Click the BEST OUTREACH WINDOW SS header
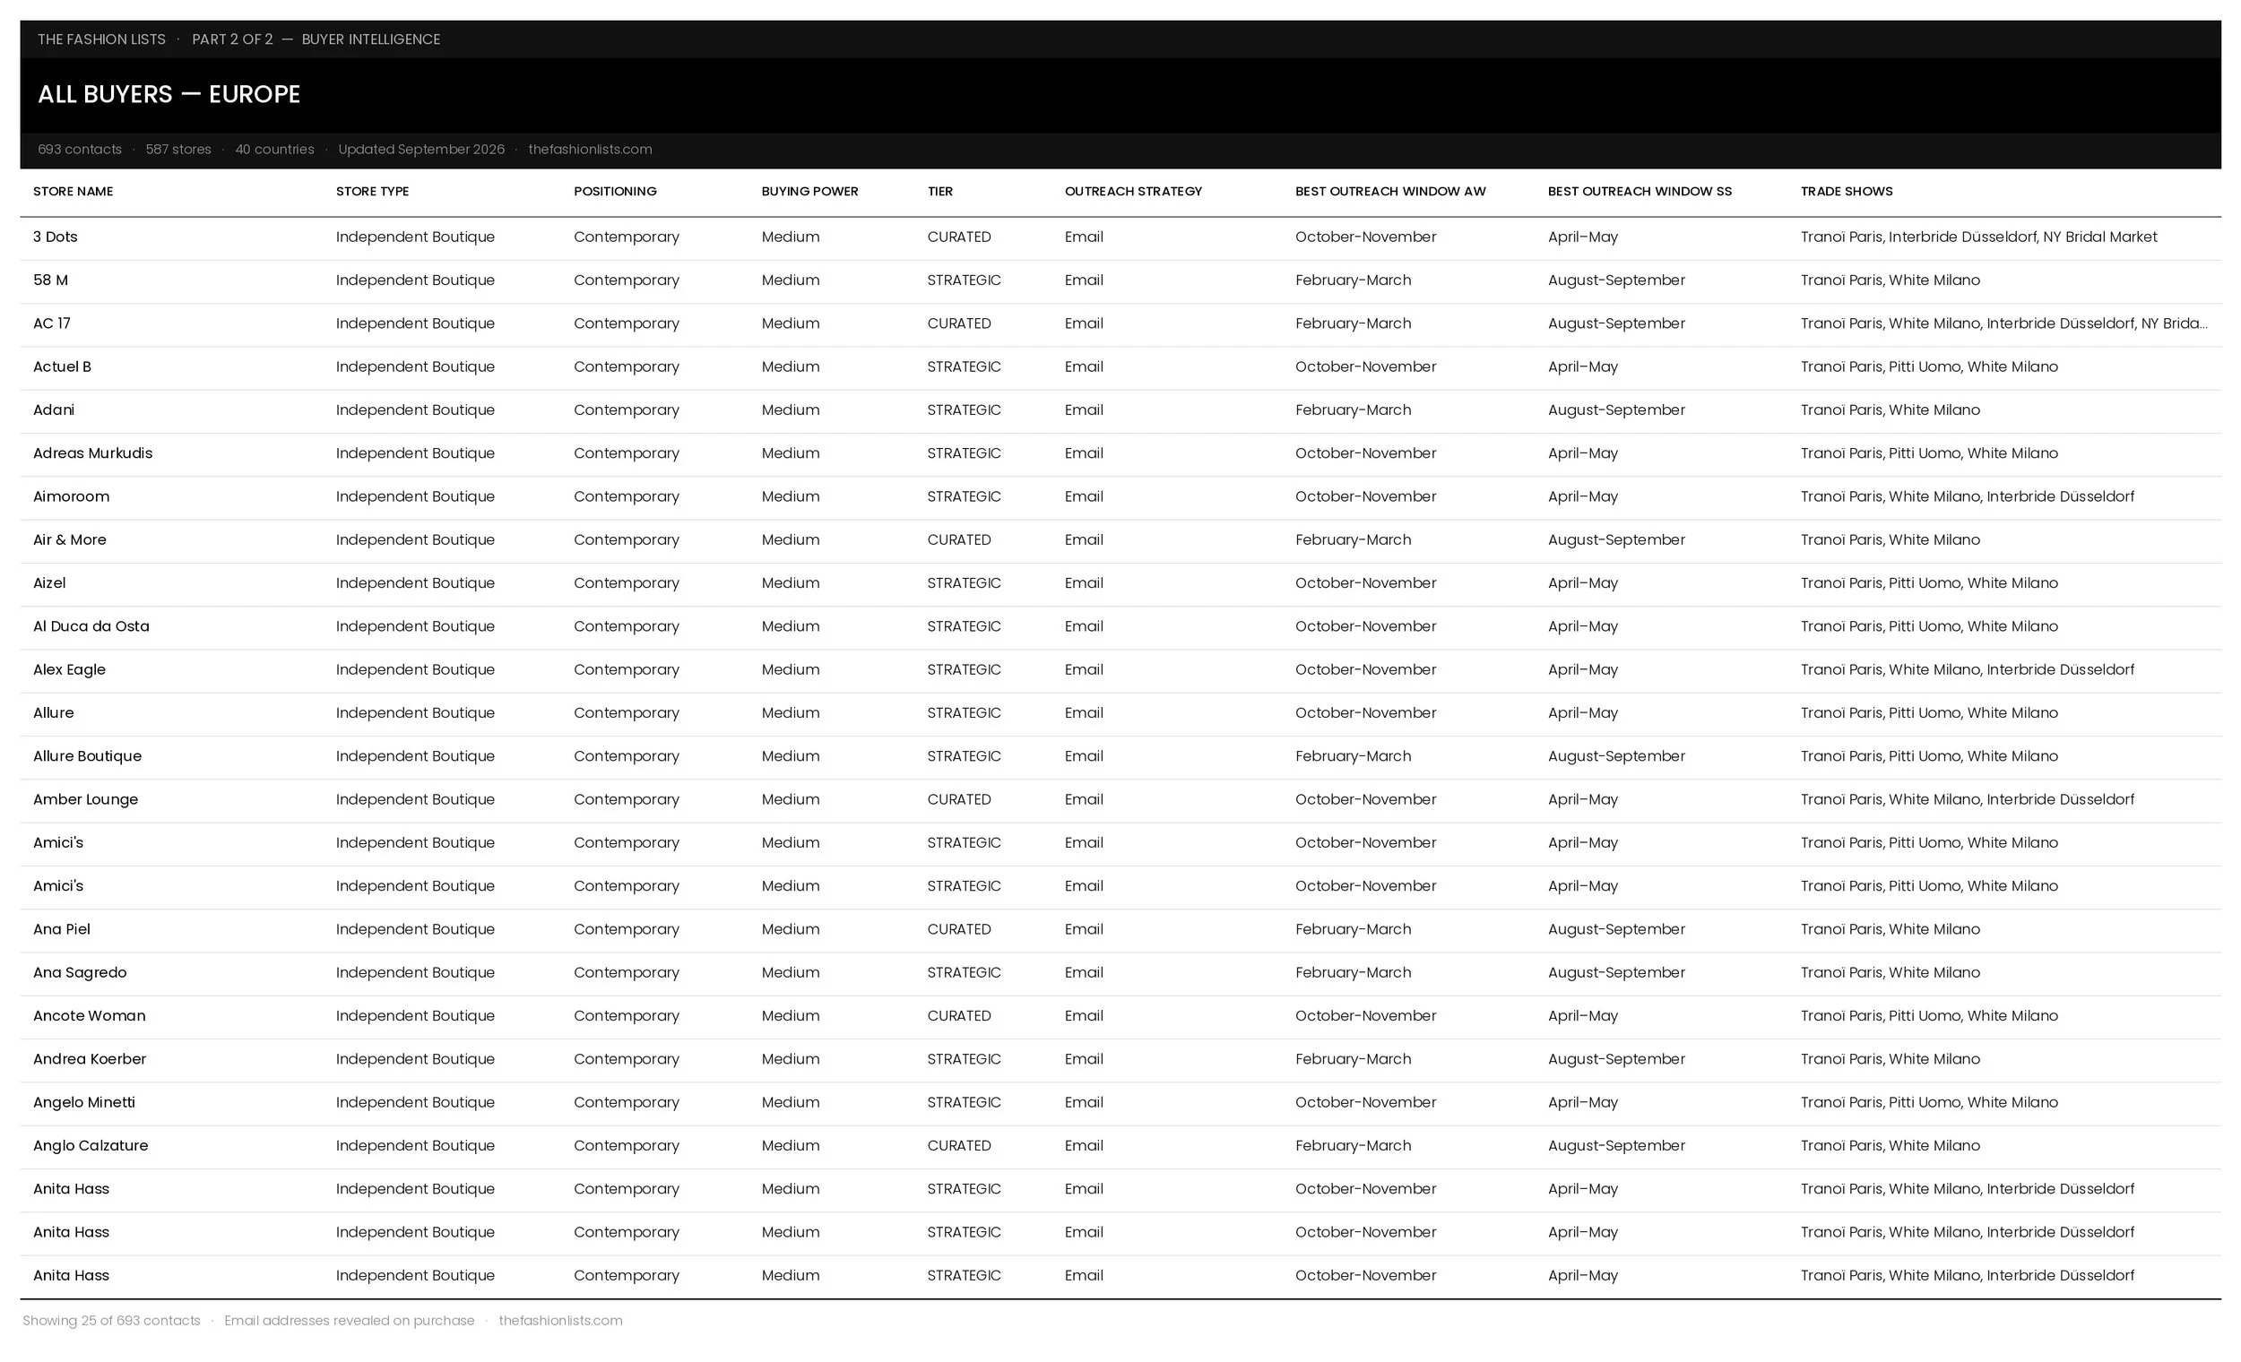Screen dimensions: 2241x1362 click(1640, 191)
